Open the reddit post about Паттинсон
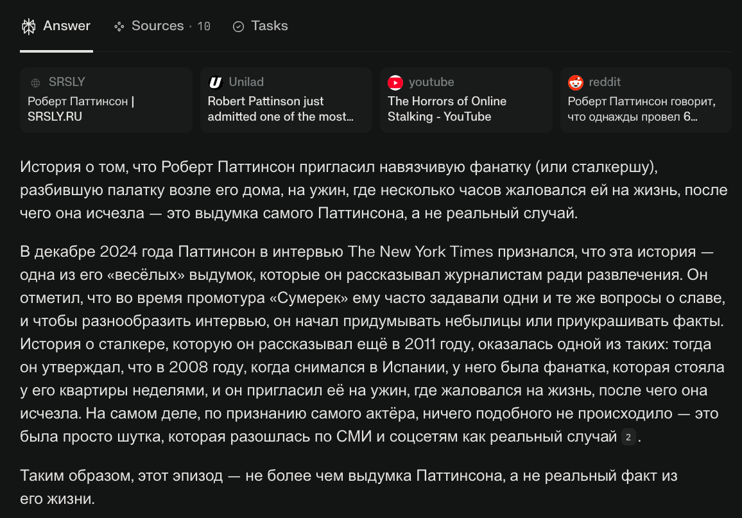 point(642,109)
